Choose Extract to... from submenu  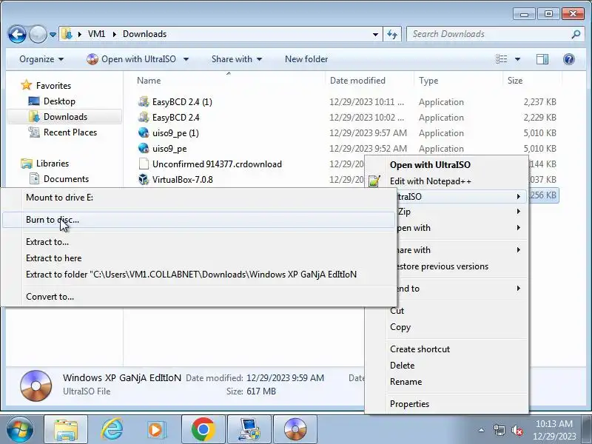click(198, 242)
